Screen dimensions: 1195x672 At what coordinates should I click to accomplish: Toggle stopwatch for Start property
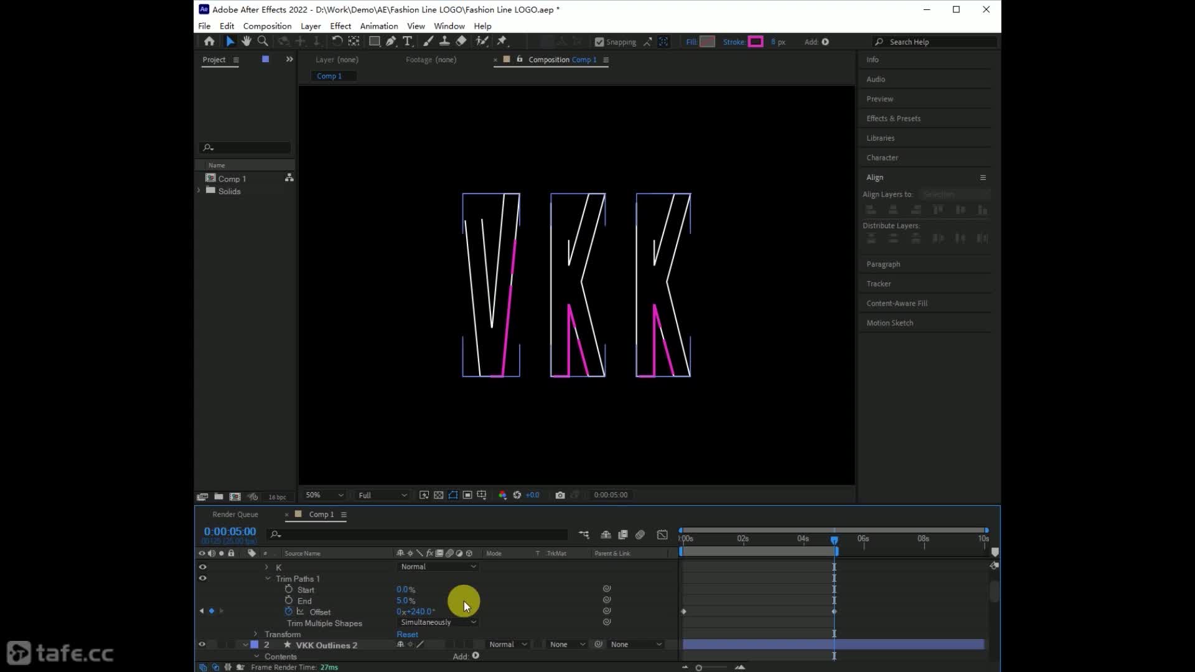click(x=288, y=589)
